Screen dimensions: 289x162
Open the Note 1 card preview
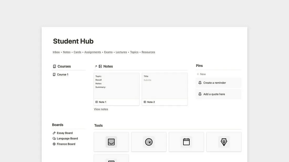[x=116, y=86]
